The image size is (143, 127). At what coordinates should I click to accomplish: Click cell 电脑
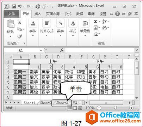pos(105,87)
